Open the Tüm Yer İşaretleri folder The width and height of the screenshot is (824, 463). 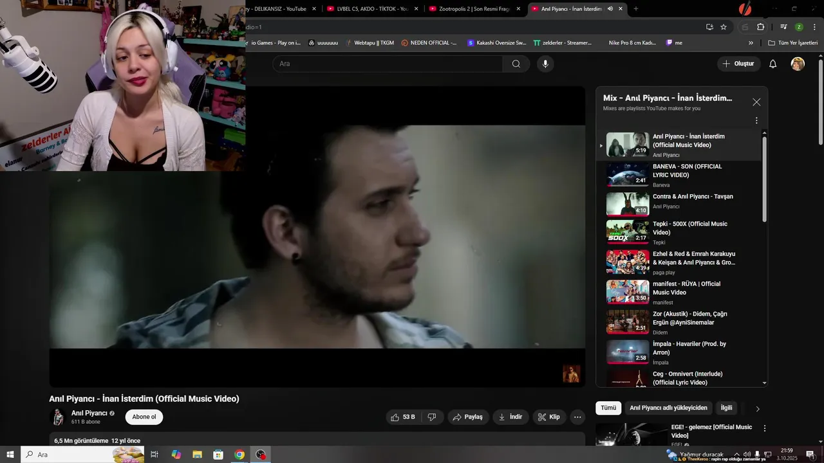tap(792, 43)
